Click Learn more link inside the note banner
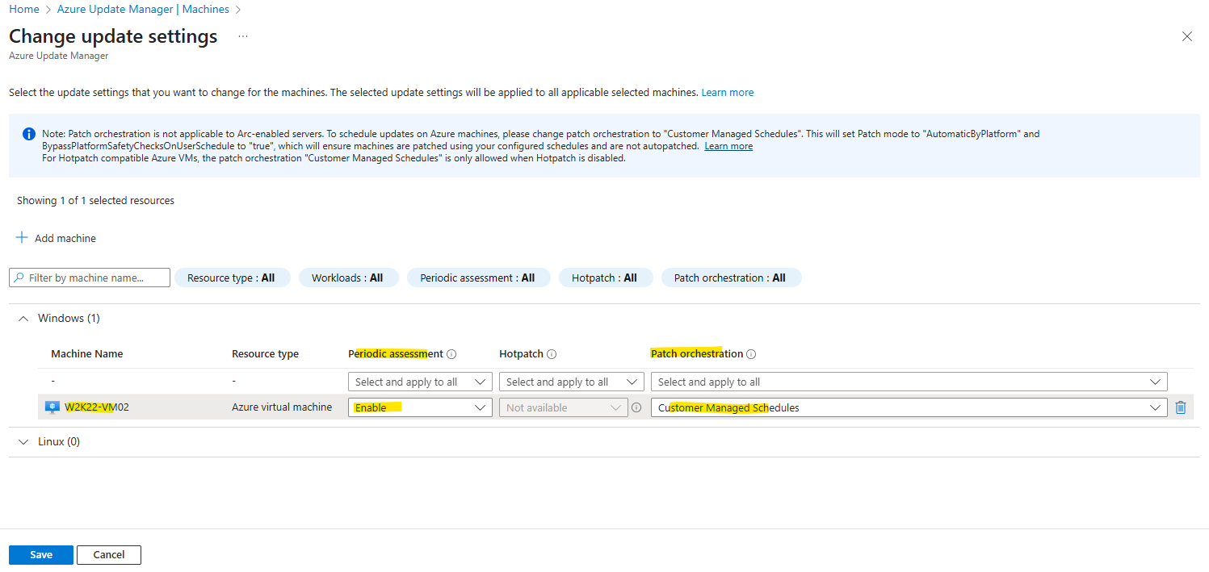The height and width of the screenshot is (572, 1209). [728, 146]
